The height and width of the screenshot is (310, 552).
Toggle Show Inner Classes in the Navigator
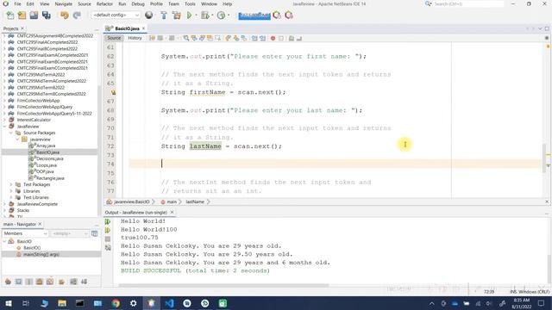click(x=50, y=282)
